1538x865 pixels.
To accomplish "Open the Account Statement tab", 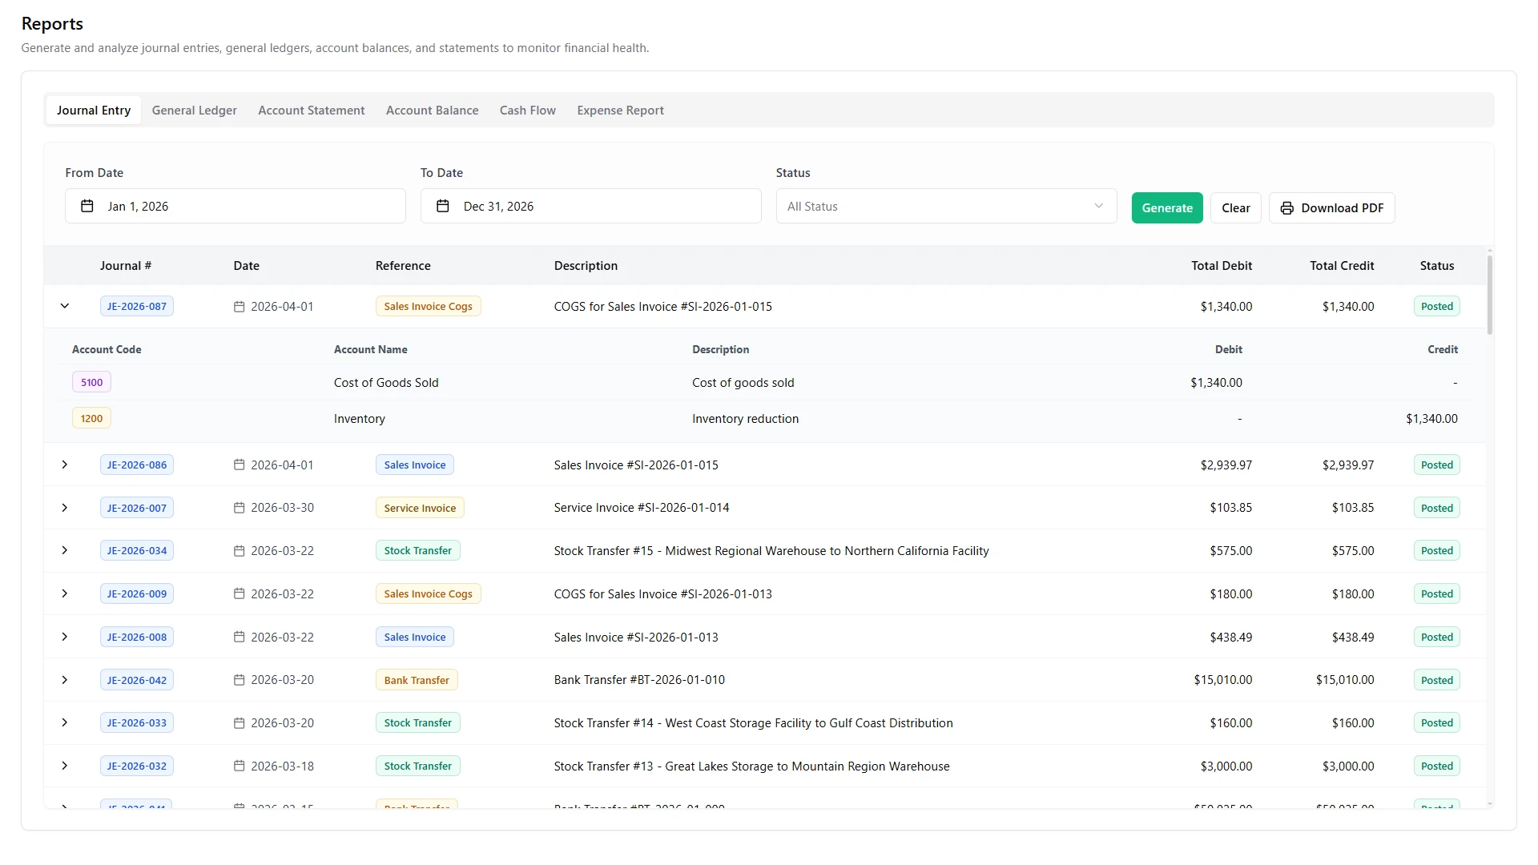I will [x=311, y=111].
